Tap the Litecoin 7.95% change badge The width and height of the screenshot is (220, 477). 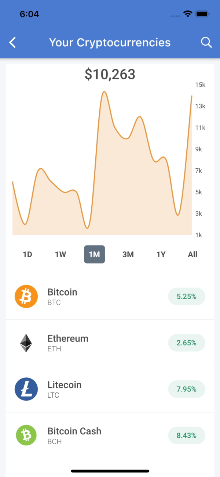click(187, 389)
